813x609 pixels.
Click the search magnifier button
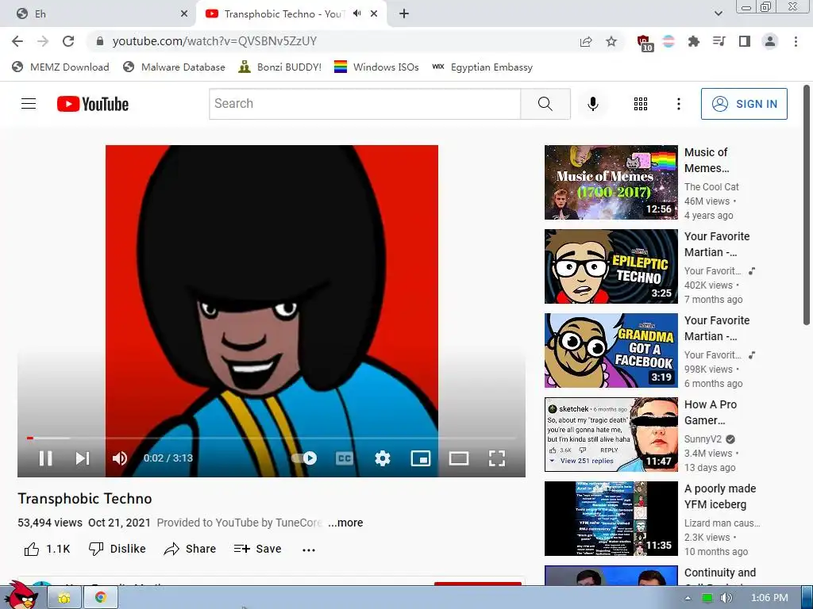point(545,104)
